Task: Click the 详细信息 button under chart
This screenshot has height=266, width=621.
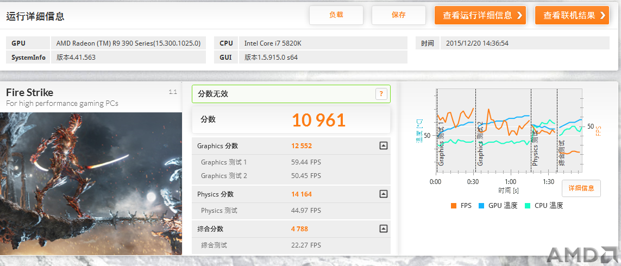Action: tap(581, 188)
